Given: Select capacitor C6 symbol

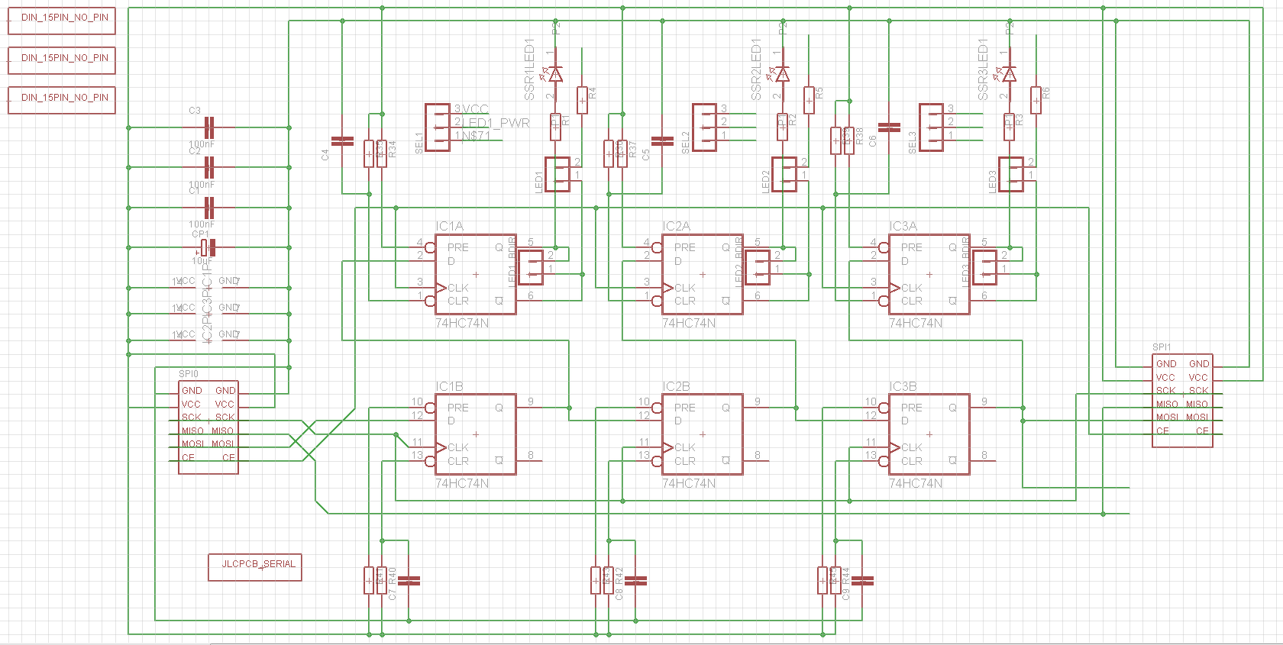Looking at the screenshot, I should 889,127.
